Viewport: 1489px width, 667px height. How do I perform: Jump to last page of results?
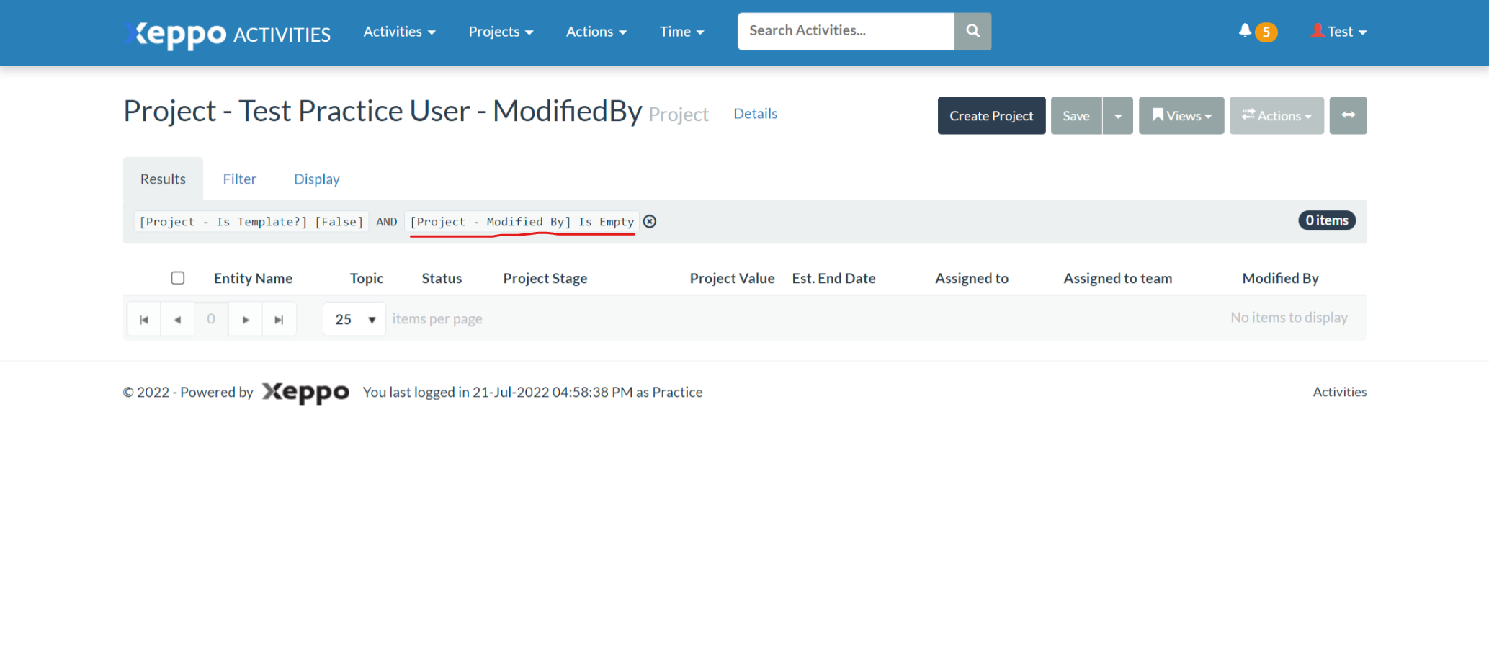click(x=279, y=319)
